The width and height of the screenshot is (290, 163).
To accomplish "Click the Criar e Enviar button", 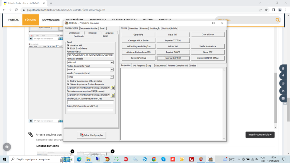I will click(x=208, y=34).
